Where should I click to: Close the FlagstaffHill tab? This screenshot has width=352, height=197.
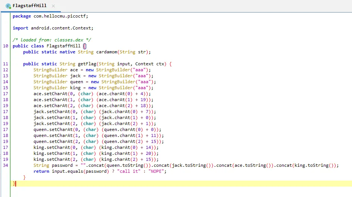click(53, 6)
